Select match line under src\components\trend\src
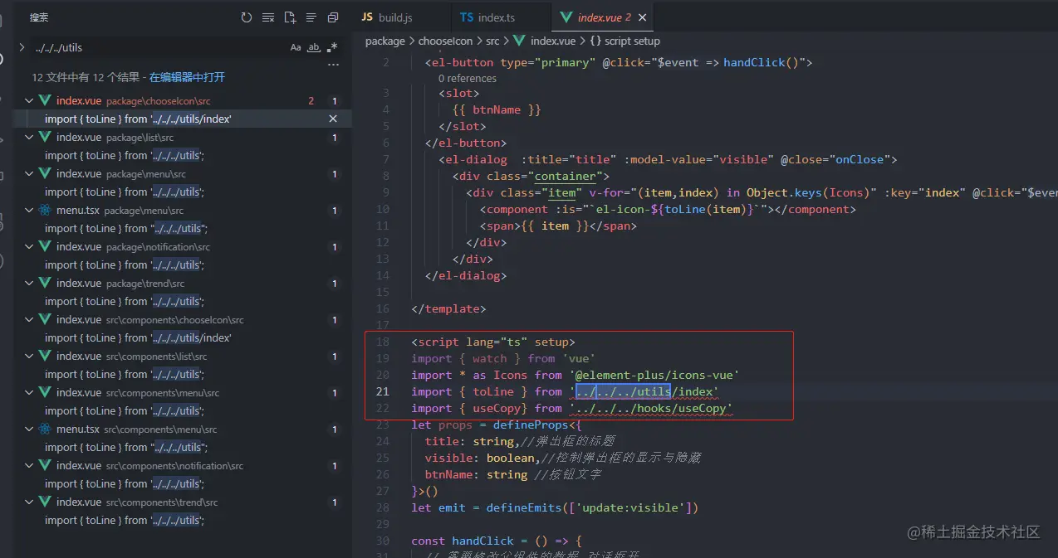The height and width of the screenshot is (558, 1058). (125, 520)
